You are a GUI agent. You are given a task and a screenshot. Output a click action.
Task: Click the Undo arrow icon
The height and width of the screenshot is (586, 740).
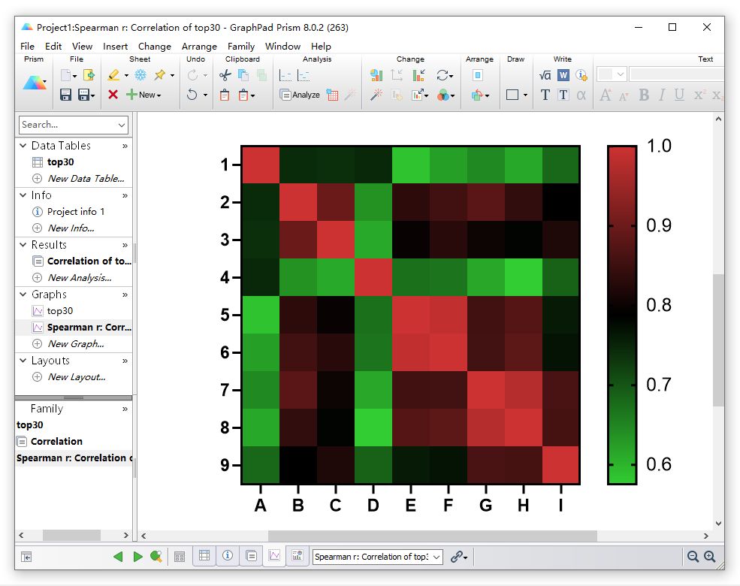point(192,95)
